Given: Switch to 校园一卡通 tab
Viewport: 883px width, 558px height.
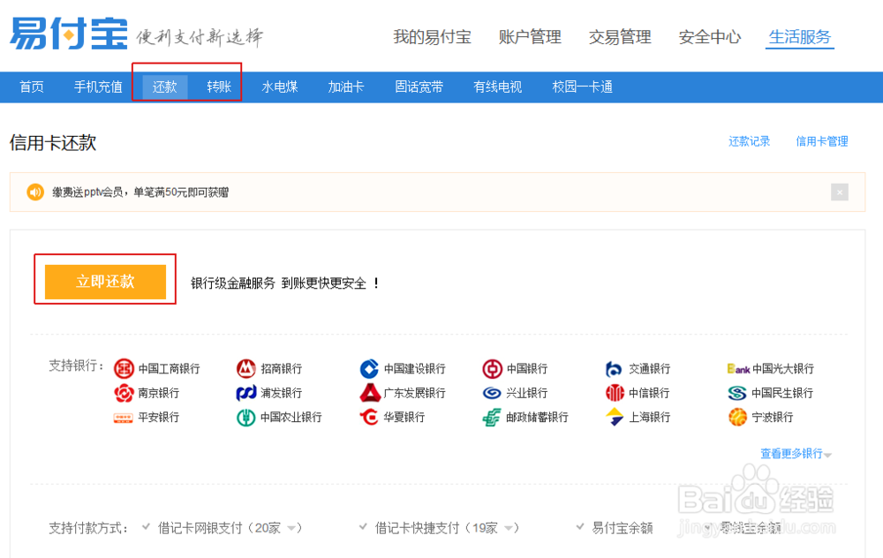Looking at the screenshot, I should coord(582,87).
